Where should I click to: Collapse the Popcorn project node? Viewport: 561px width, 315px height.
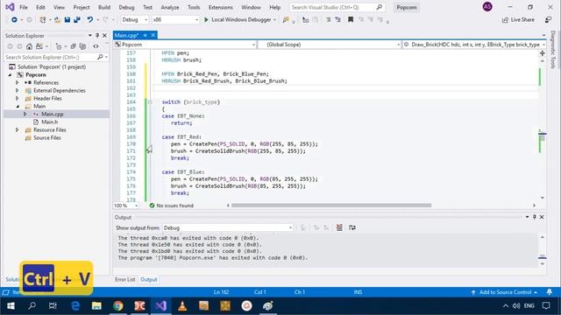[x=10, y=74]
